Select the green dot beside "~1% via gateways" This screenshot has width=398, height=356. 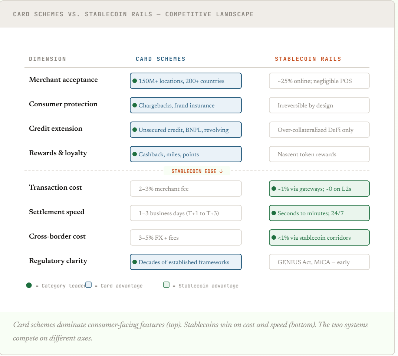point(274,189)
